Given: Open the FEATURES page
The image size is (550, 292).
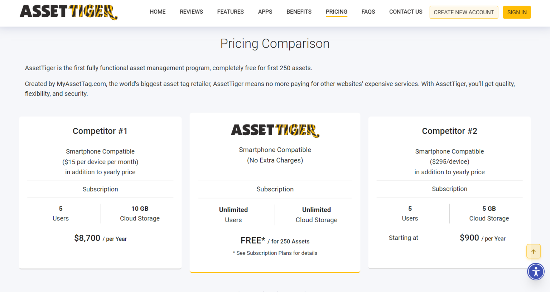Looking at the screenshot, I should (x=230, y=11).
